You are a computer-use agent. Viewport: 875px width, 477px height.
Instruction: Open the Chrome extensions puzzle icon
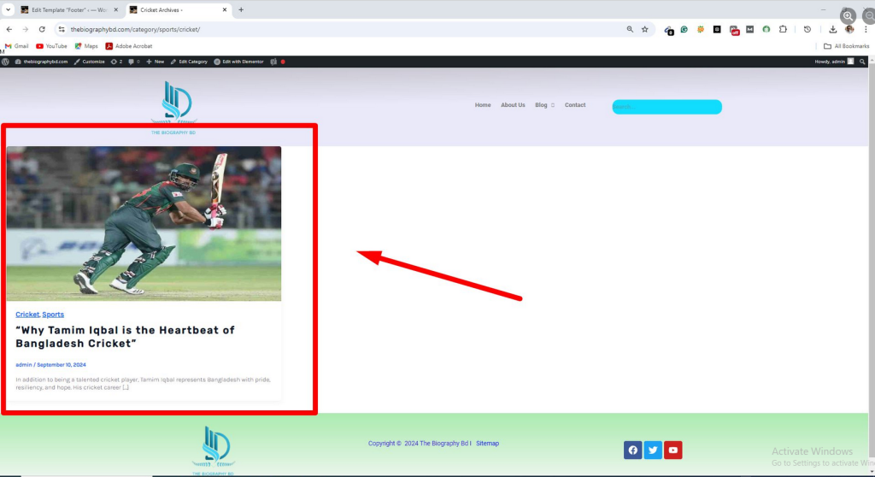783,29
